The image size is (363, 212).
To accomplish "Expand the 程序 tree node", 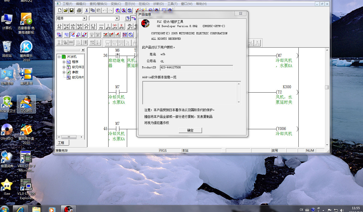I will (64, 62).
